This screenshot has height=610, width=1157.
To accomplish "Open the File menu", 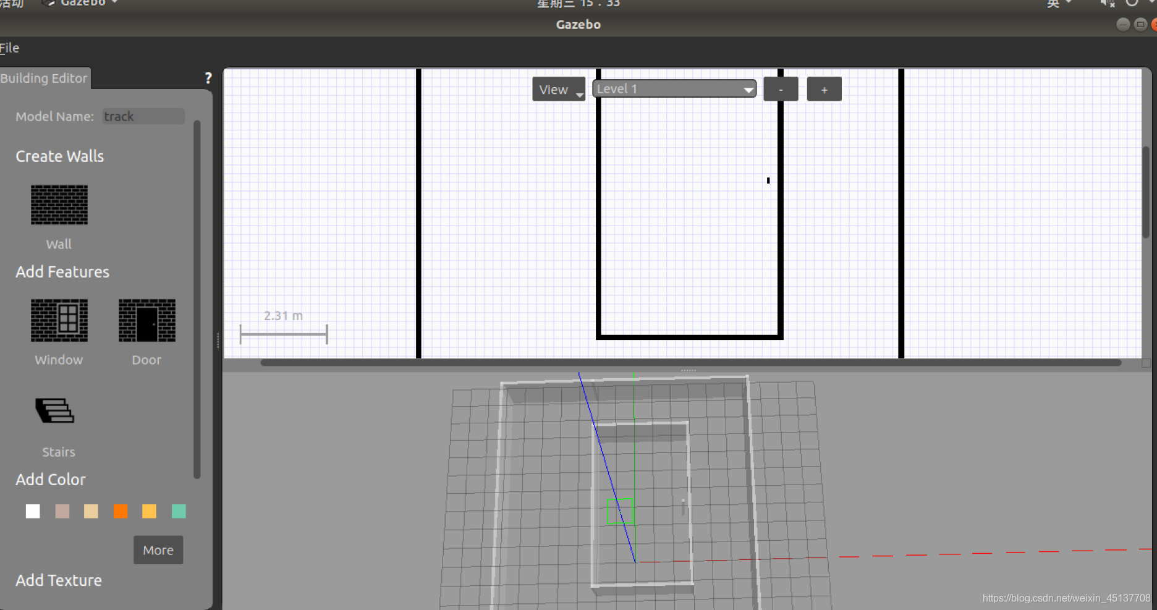I will 9,48.
